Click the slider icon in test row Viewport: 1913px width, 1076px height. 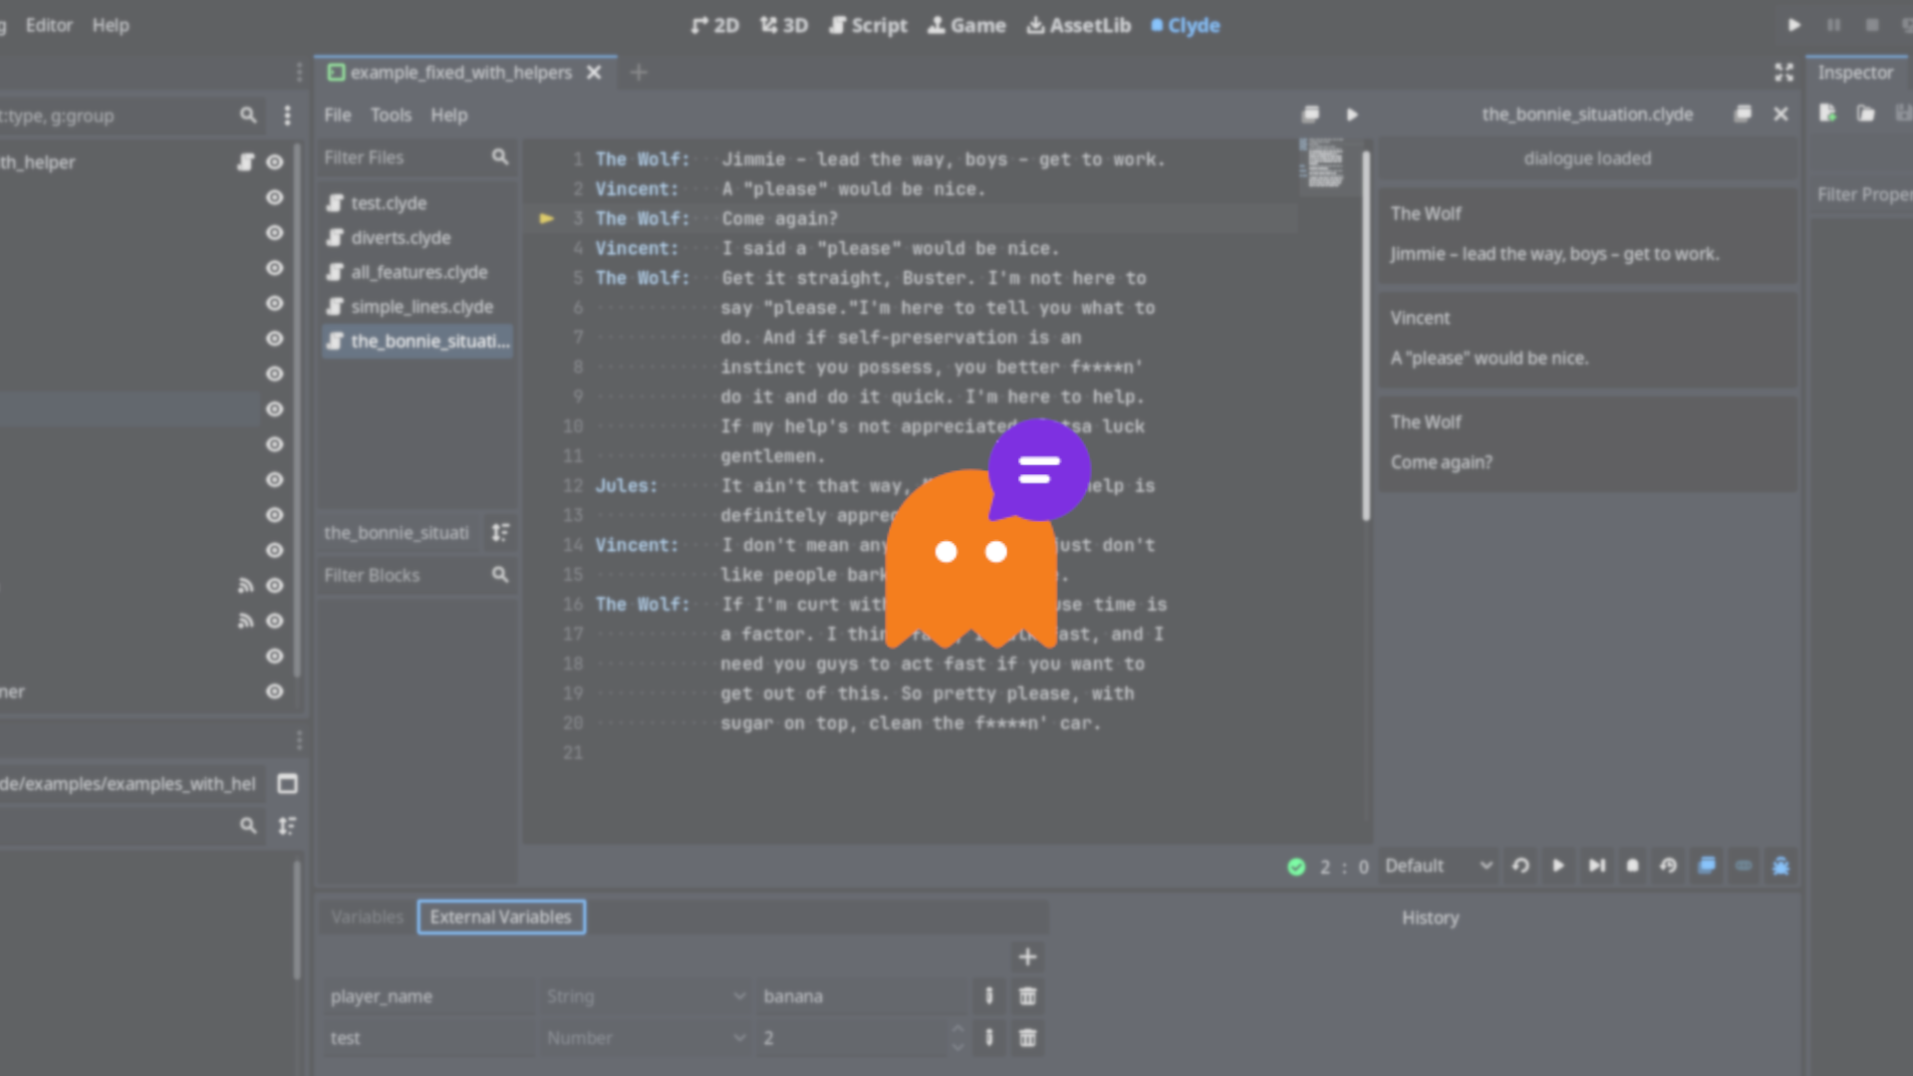(989, 1038)
